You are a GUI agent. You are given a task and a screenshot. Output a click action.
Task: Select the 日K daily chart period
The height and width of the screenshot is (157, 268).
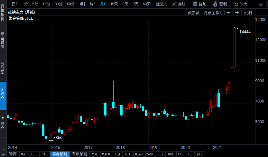tap(15, 4)
